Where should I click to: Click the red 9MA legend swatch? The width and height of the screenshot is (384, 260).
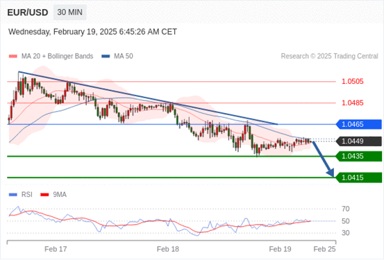(44, 195)
